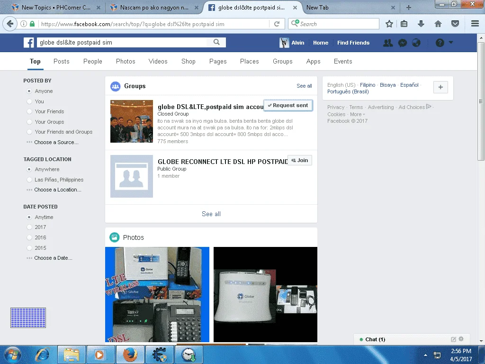Select Your Groups radio option

tap(29, 122)
